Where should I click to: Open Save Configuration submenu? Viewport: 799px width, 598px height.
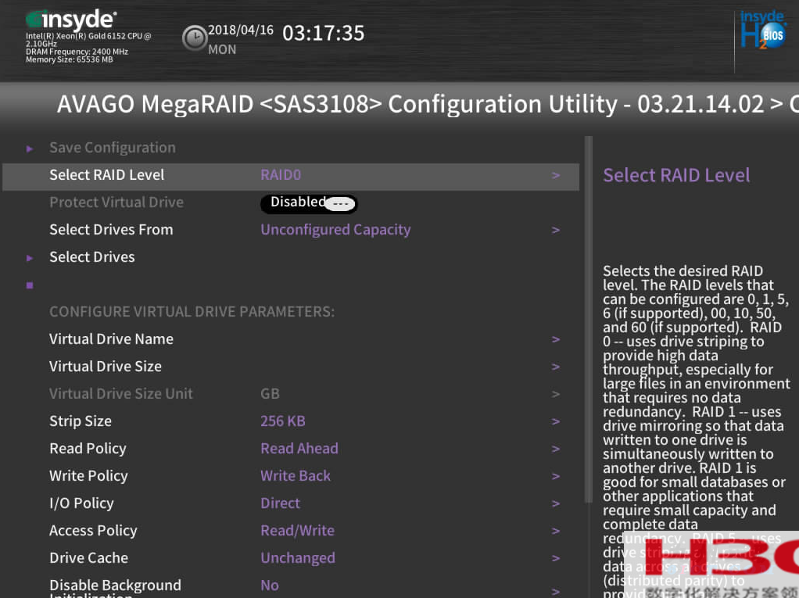[x=113, y=148]
